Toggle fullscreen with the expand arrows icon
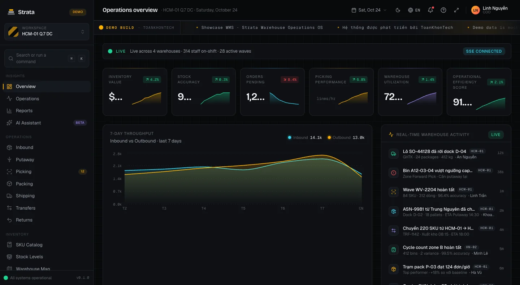The image size is (520, 285). [x=456, y=10]
